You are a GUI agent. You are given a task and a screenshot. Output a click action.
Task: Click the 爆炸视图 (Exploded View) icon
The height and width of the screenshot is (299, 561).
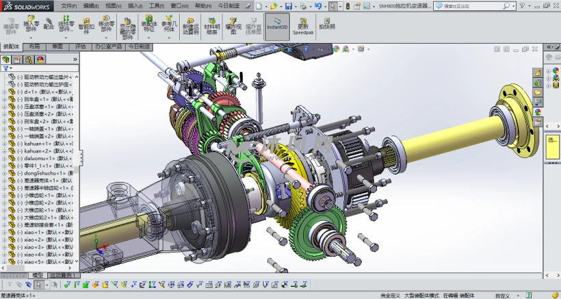coord(233,26)
